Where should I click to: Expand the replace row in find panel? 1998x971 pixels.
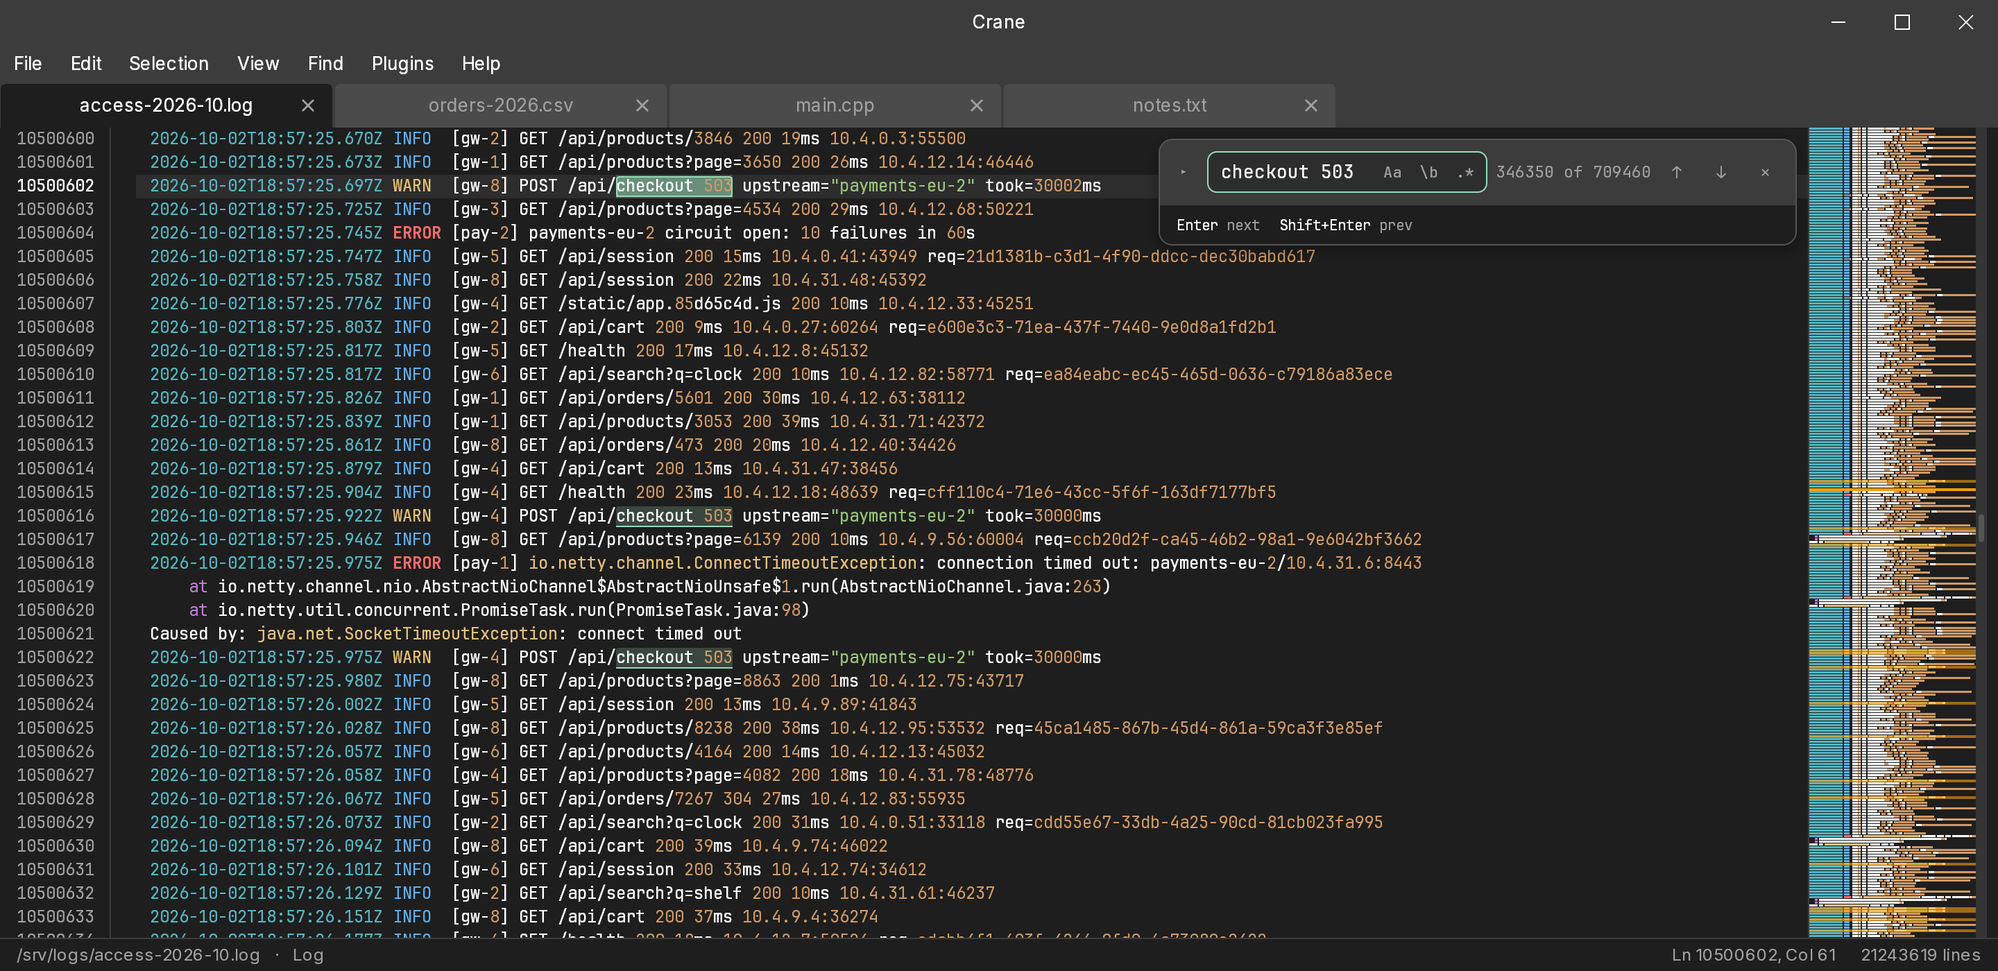pyautogui.click(x=1184, y=172)
